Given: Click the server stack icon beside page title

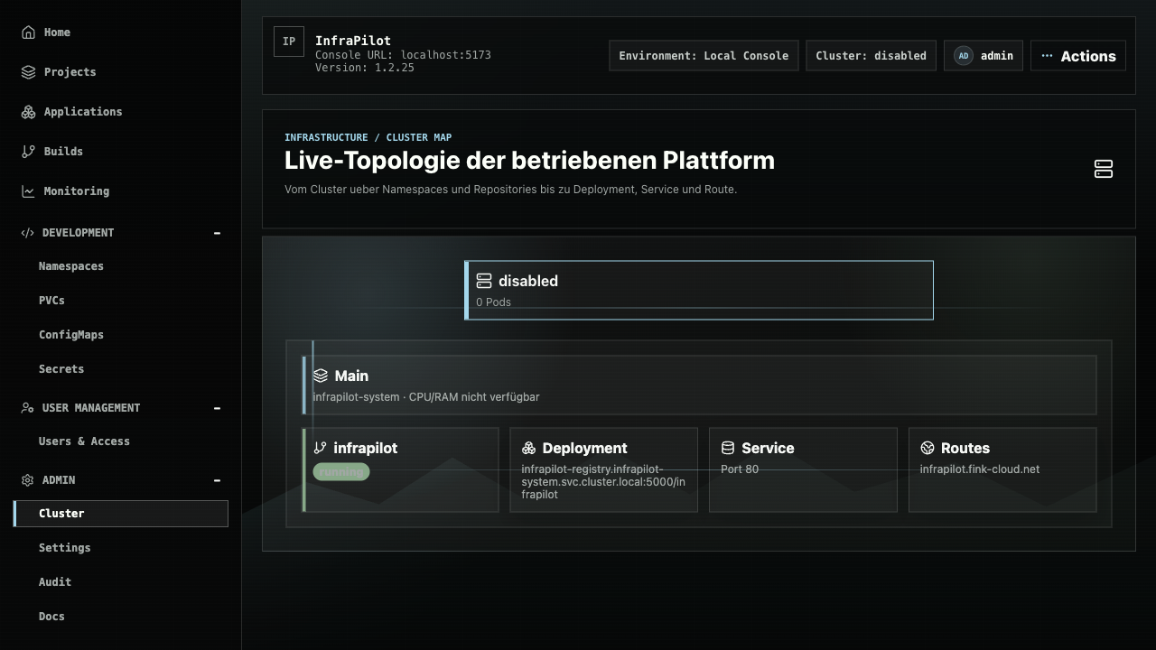Looking at the screenshot, I should coord(1104,169).
